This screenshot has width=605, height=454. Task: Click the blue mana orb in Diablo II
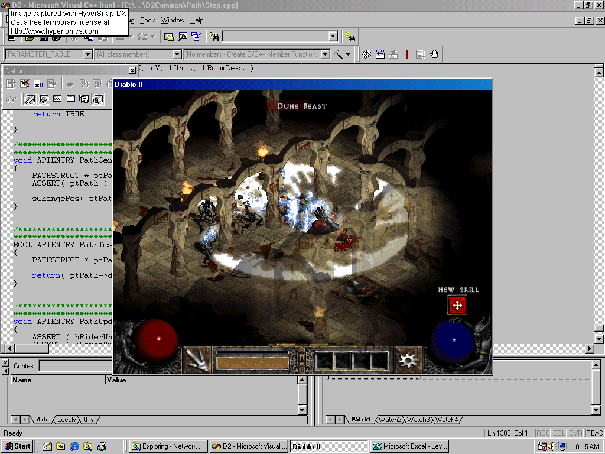tap(452, 342)
